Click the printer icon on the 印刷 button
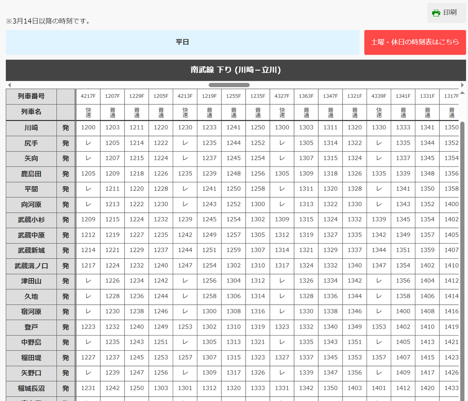 pyautogui.click(x=436, y=12)
